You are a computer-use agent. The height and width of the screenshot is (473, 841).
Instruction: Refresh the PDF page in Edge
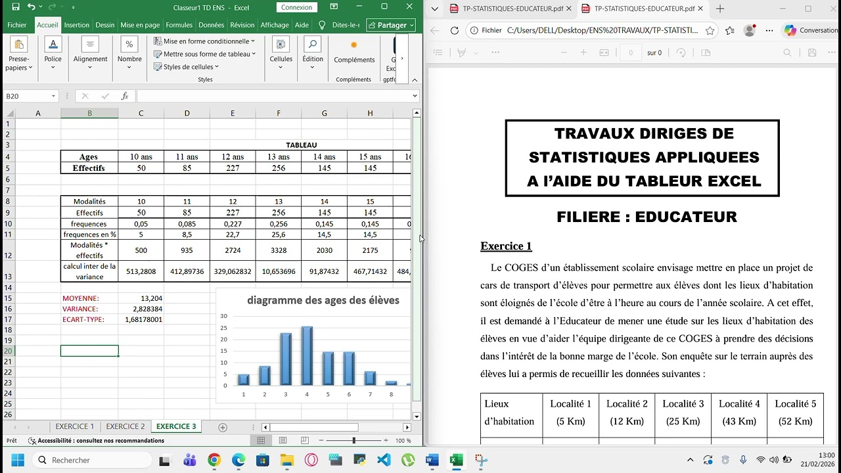454,30
